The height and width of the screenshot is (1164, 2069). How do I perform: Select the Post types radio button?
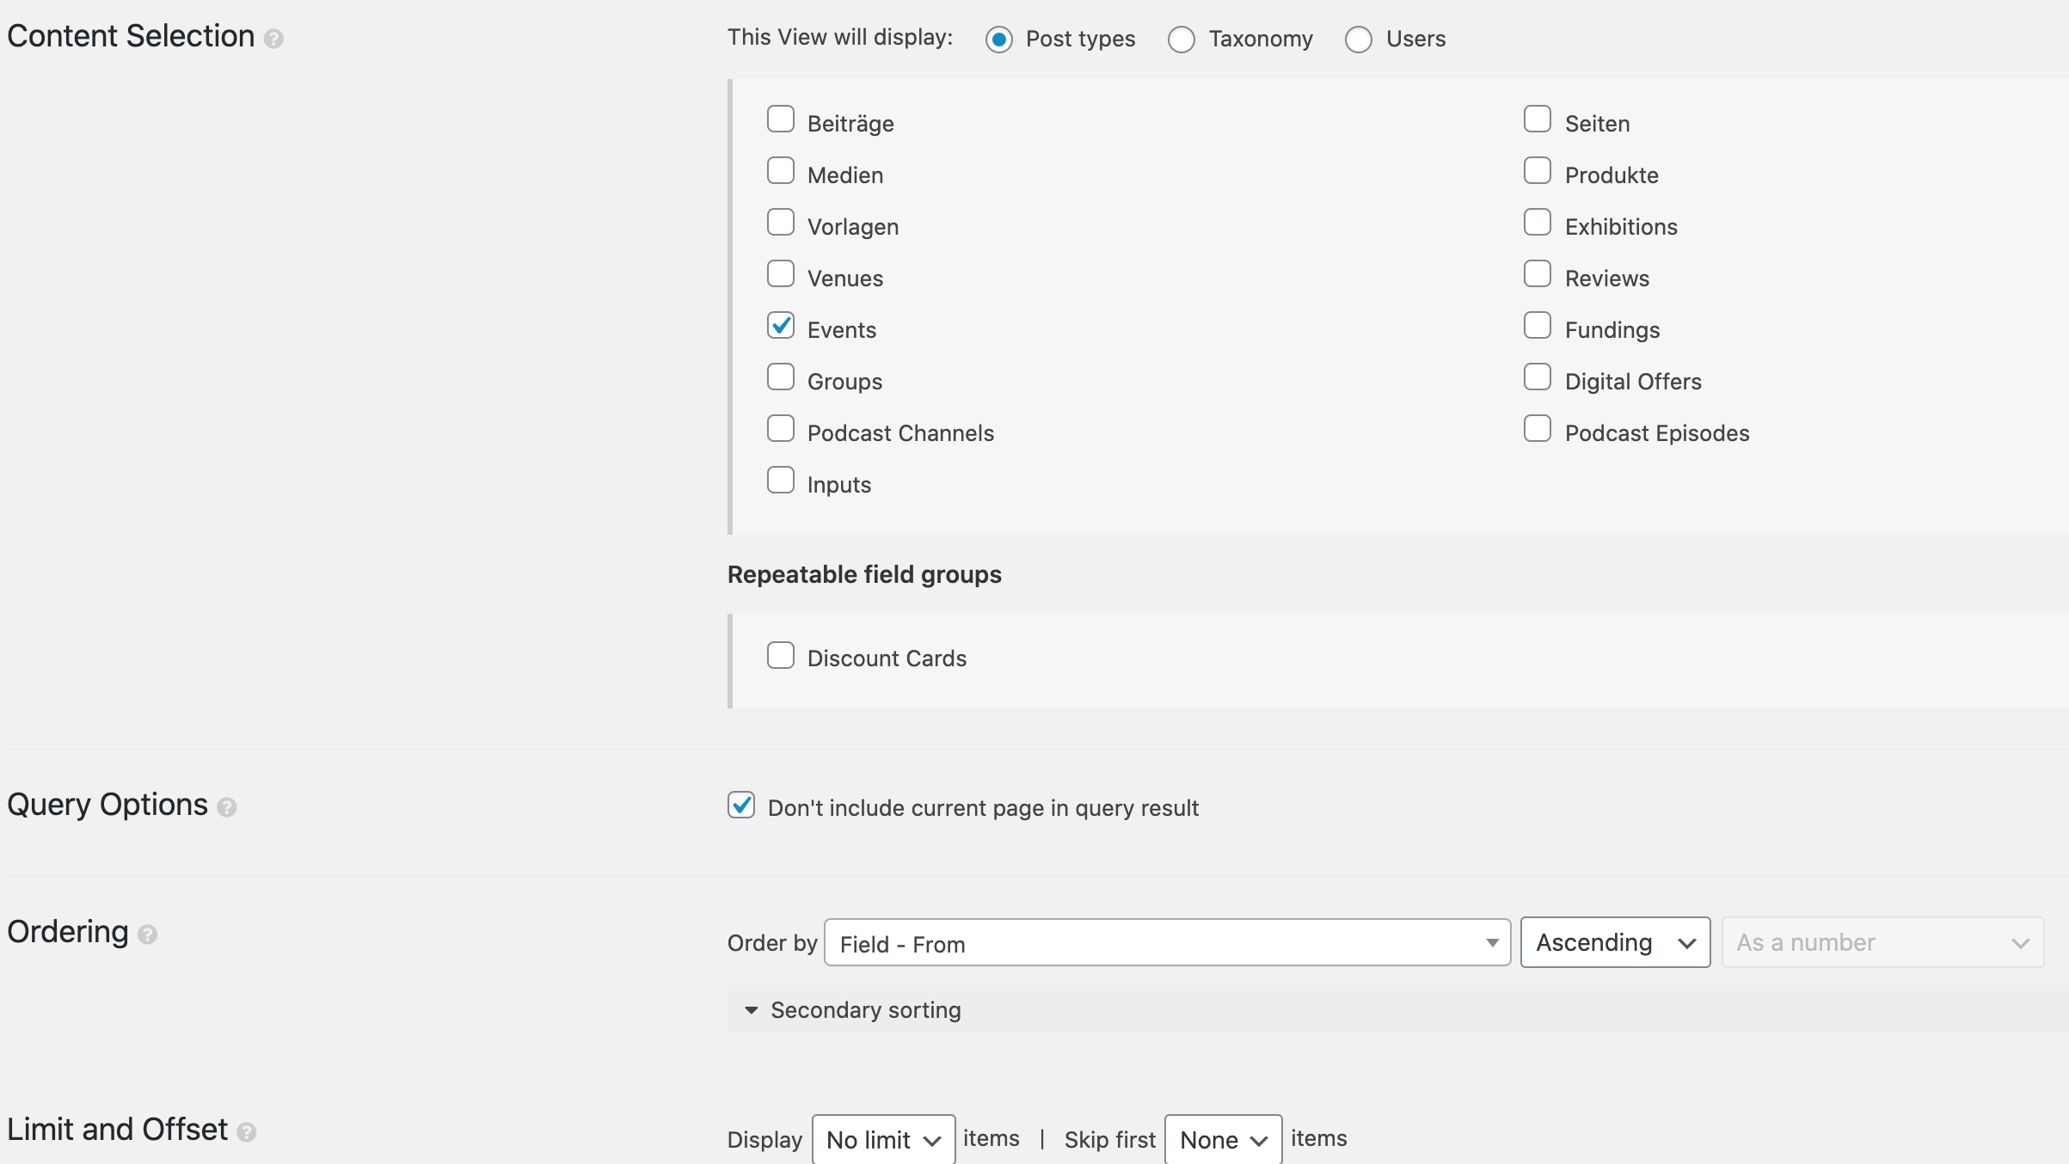pos(999,40)
